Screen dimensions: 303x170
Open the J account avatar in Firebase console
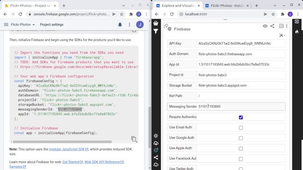coord(140,25)
